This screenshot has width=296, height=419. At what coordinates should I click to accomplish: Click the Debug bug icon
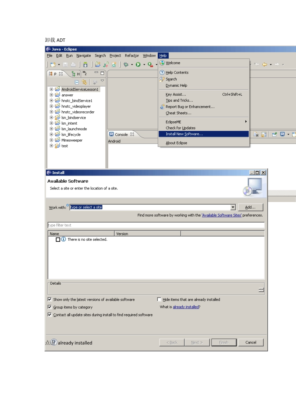coord(126,65)
